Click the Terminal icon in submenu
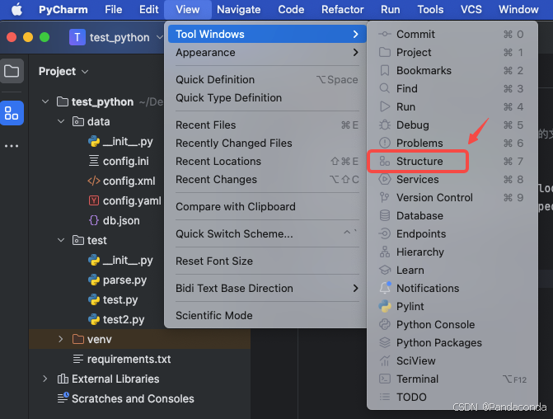The image size is (553, 419). tap(384, 379)
